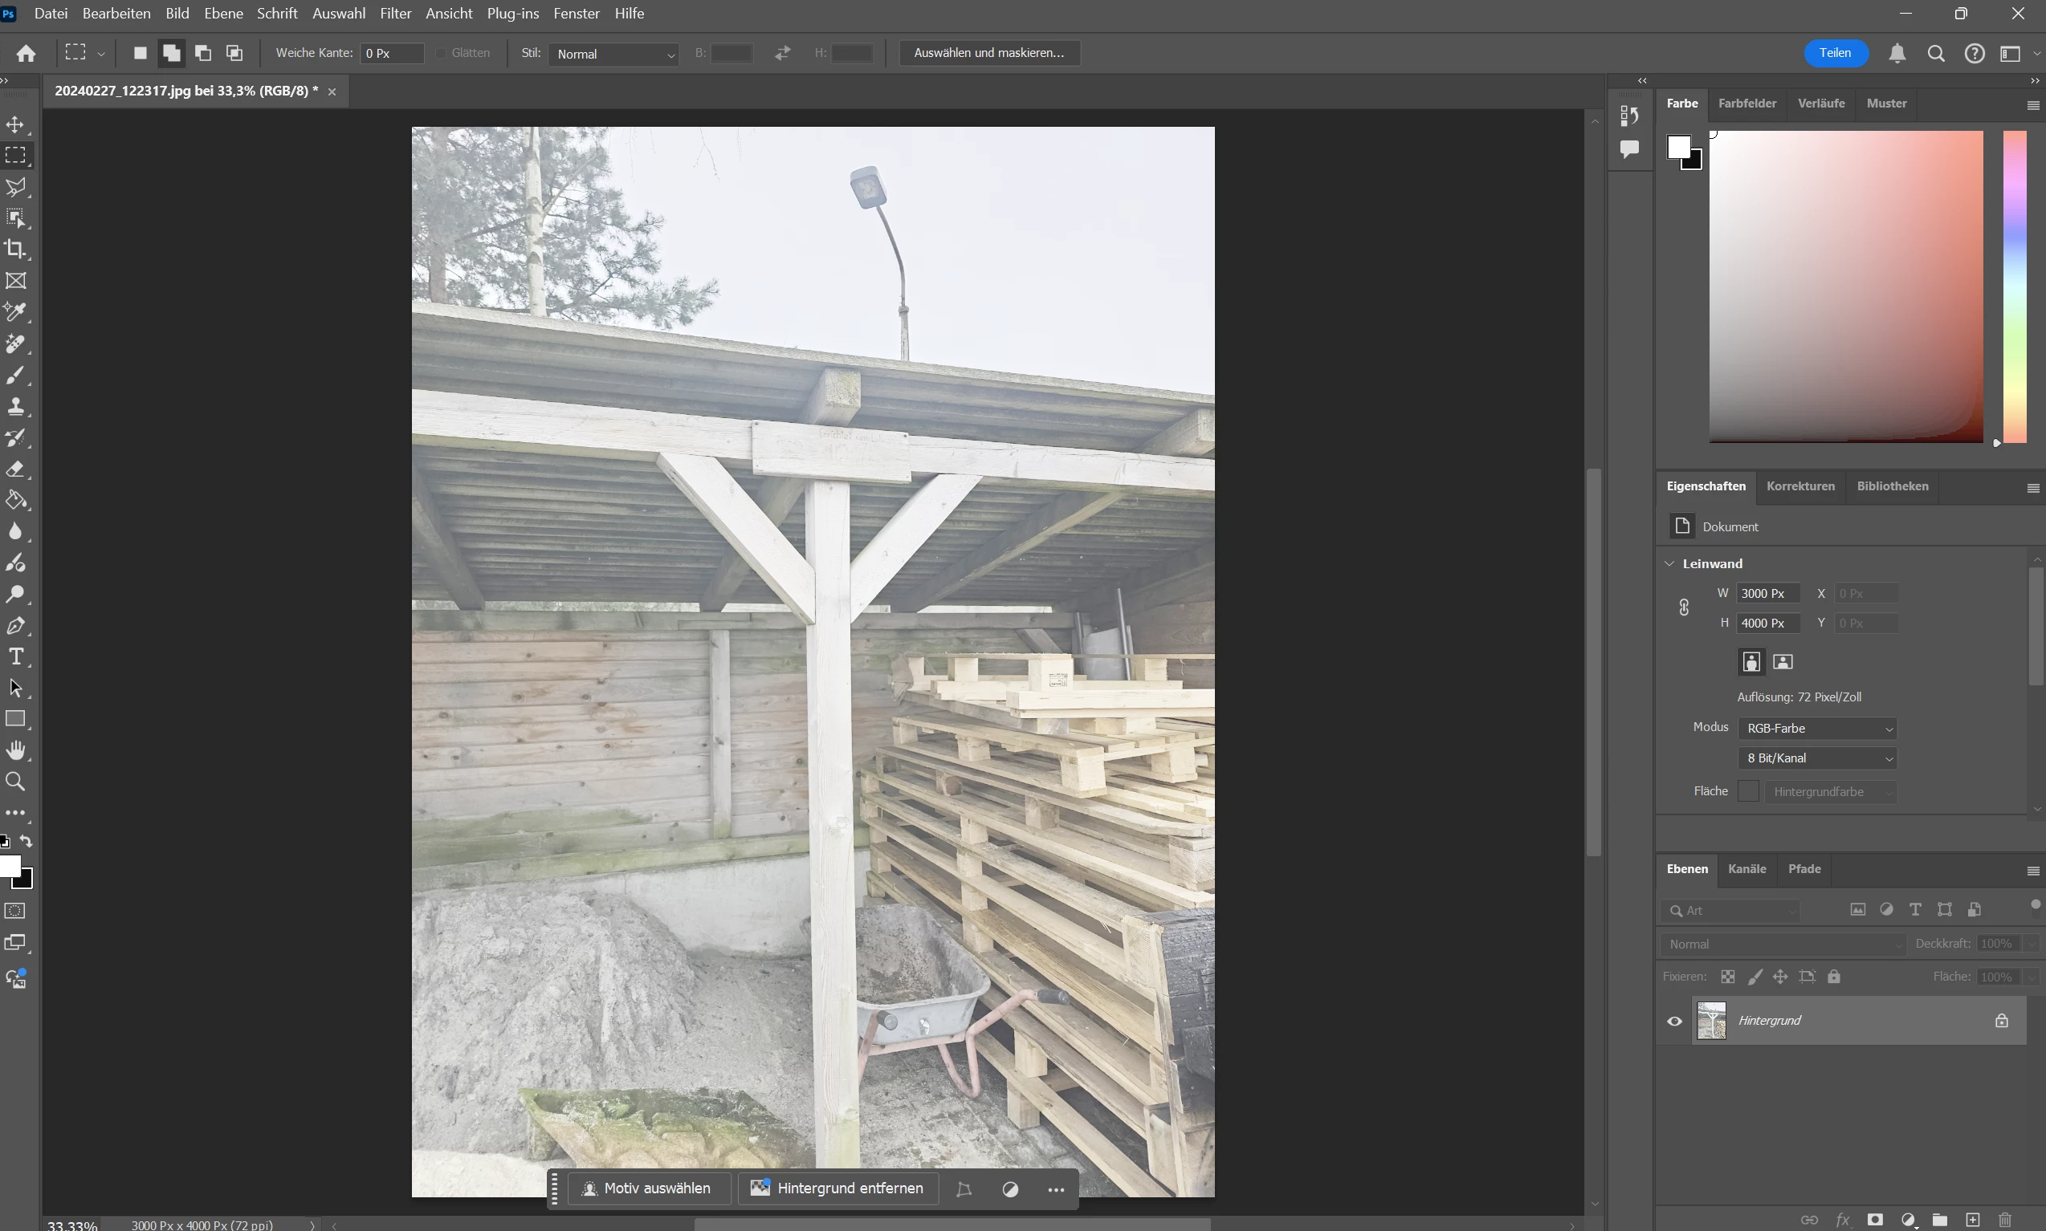Click the rainbow hue slider strip
Screen dimensions: 2046x1231
[x=2015, y=286]
